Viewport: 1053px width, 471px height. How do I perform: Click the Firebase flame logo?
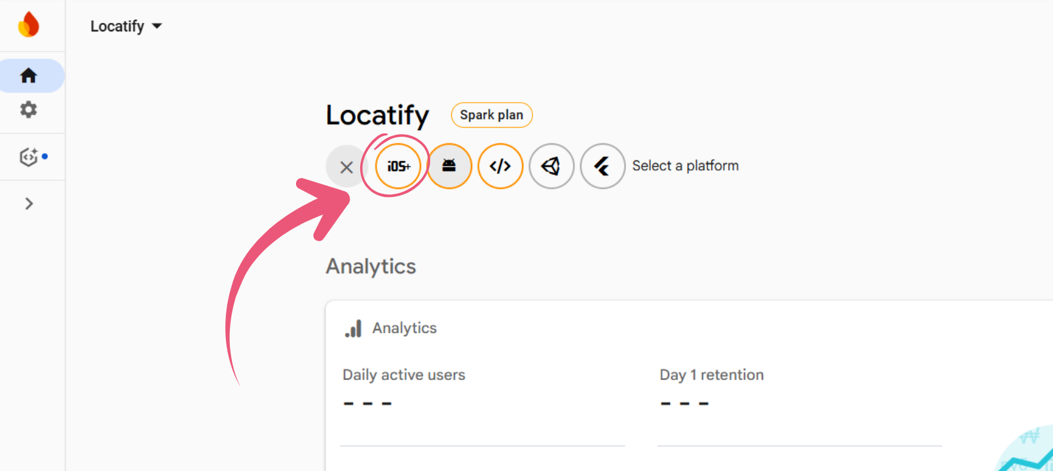29,25
